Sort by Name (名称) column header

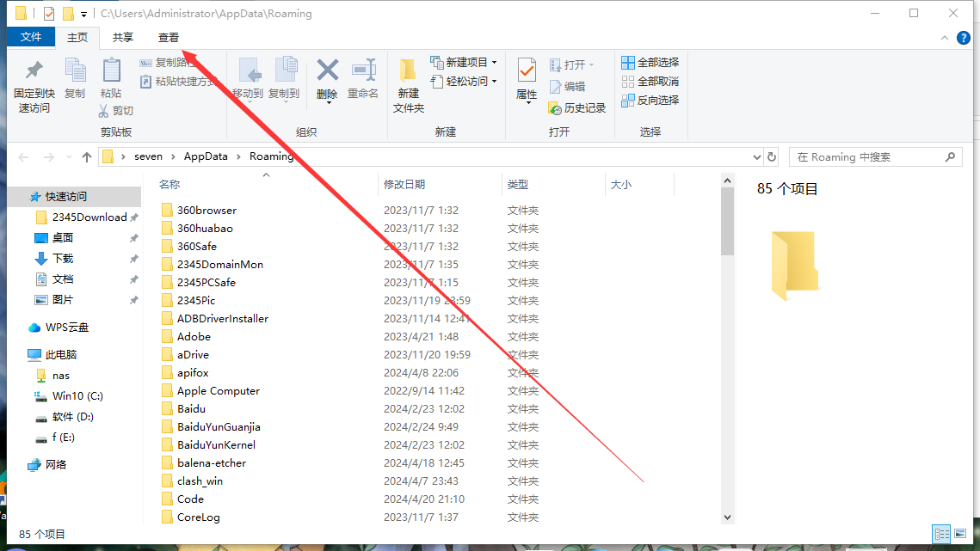169,184
